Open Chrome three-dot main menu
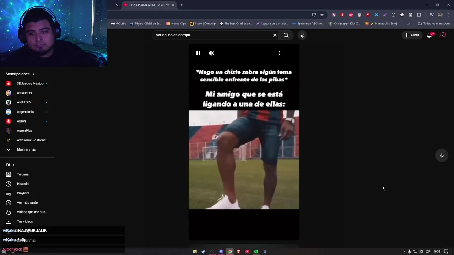The image size is (454, 255). point(449,15)
